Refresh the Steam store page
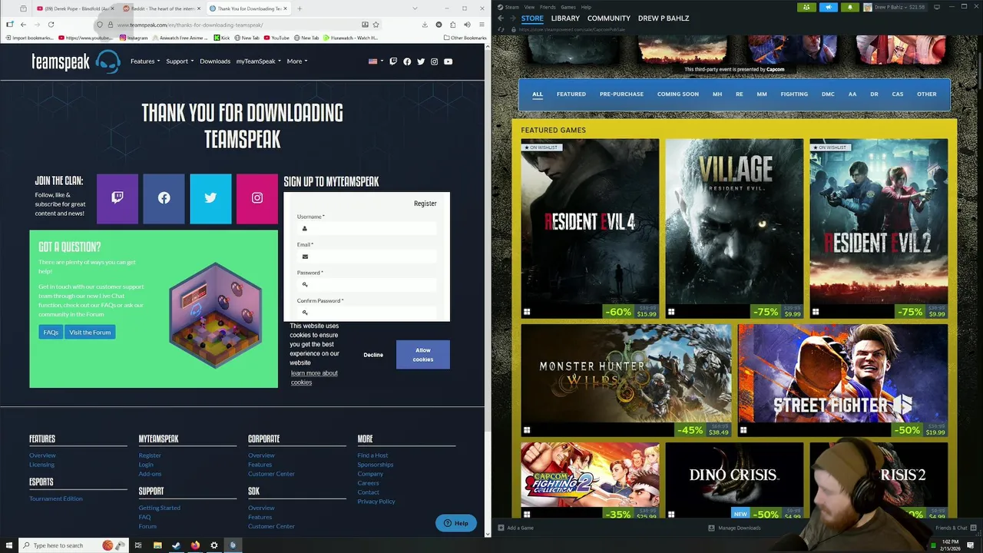Screen dimensions: 983x553 point(501,30)
